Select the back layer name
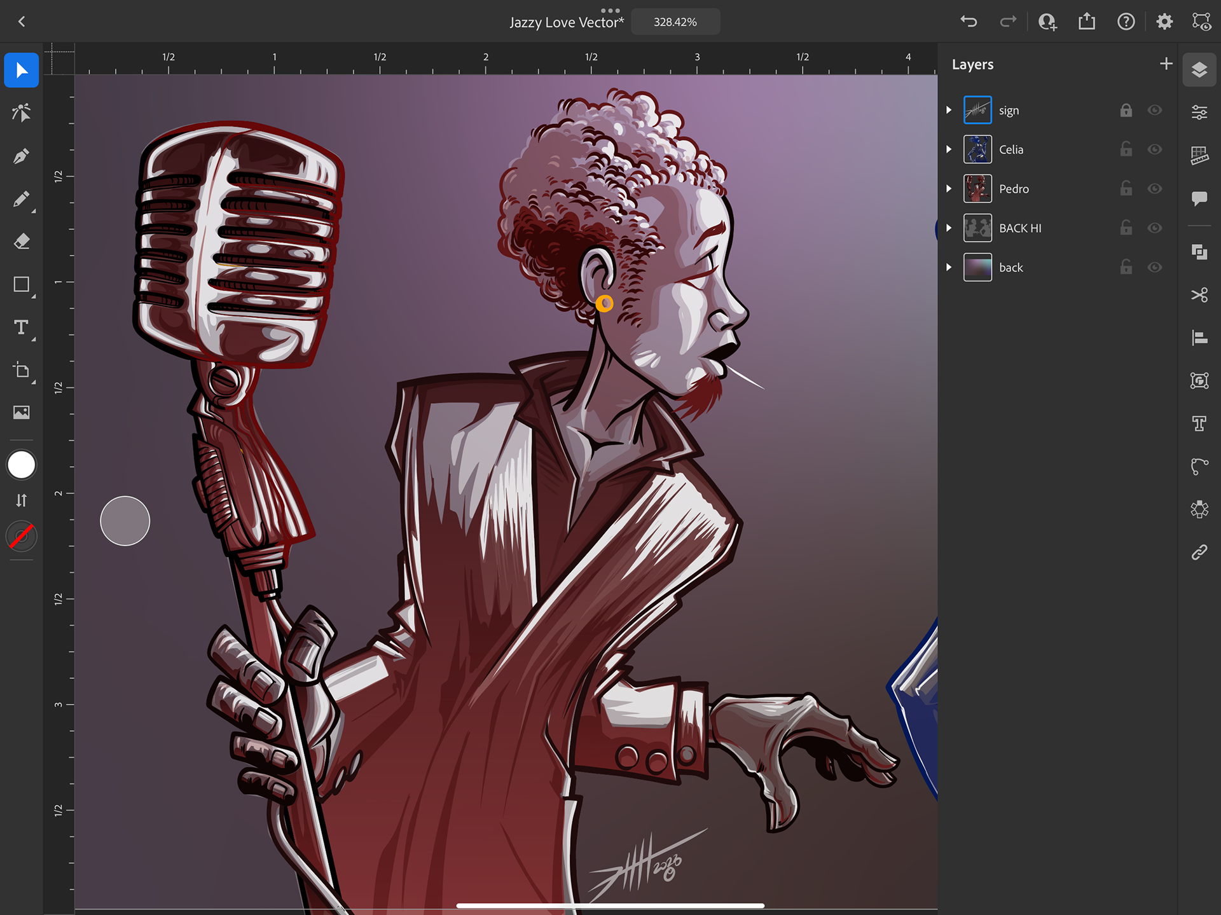This screenshot has height=915, width=1221. [1011, 268]
